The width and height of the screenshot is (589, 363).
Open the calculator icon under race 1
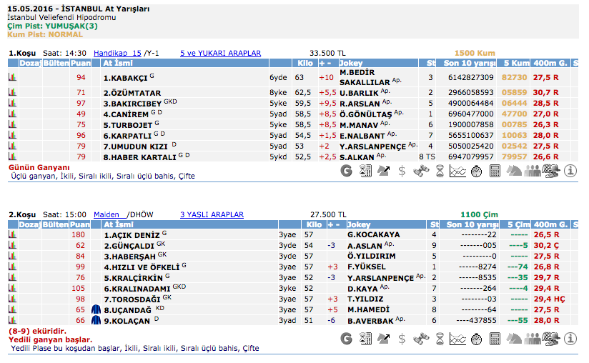click(x=495, y=171)
